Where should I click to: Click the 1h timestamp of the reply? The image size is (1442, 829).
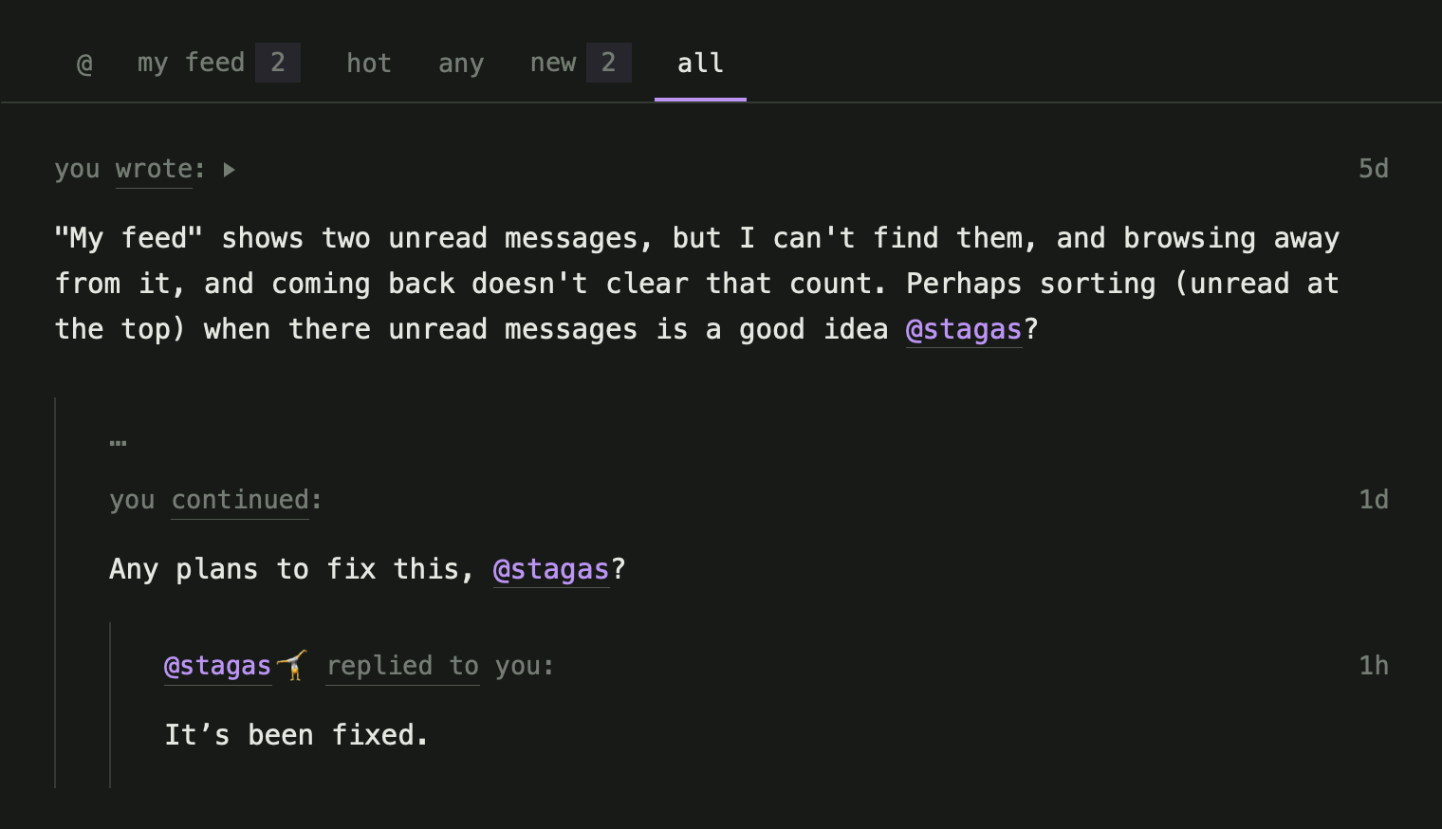pyautogui.click(x=1374, y=666)
